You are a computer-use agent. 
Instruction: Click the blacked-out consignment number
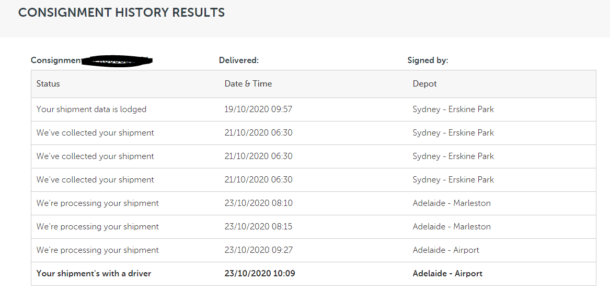pos(118,61)
